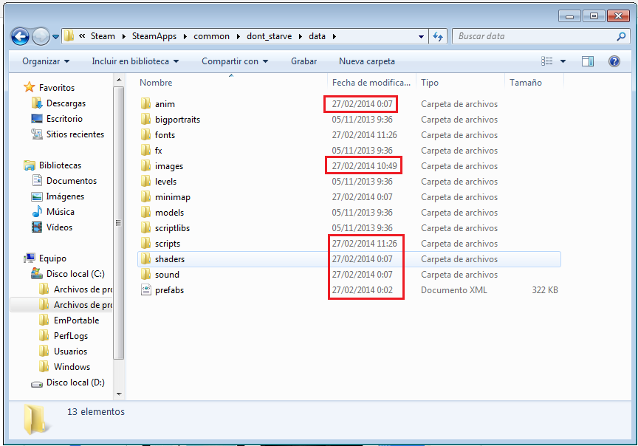Open Música library in the sidebar
The image size is (638, 446).
pyautogui.click(x=61, y=212)
